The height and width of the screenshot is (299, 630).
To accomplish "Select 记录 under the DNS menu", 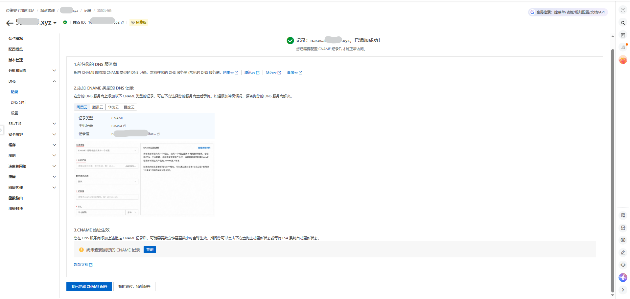I will click(x=14, y=92).
